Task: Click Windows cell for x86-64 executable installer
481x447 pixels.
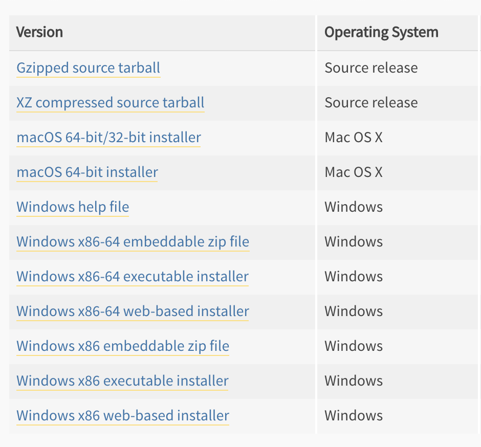Action: click(354, 277)
